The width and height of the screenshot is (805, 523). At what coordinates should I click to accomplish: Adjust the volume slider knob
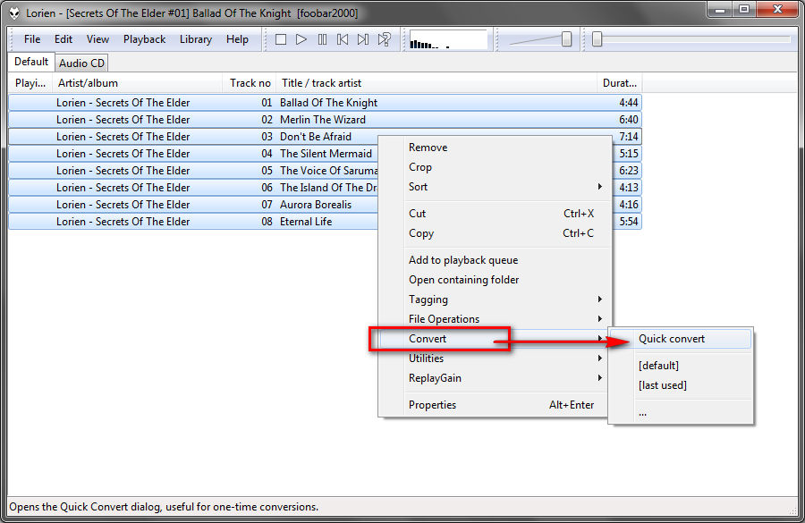[x=566, y=39]
